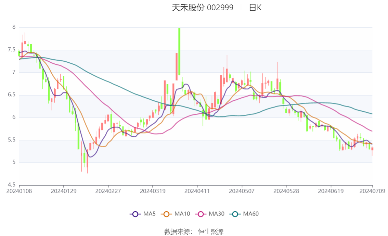Click the 8 price axis label
The width and height of the screenshot is (388, 236).
(14, 27)
